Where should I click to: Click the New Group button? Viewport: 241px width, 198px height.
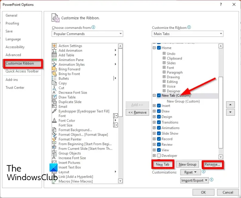188,164
